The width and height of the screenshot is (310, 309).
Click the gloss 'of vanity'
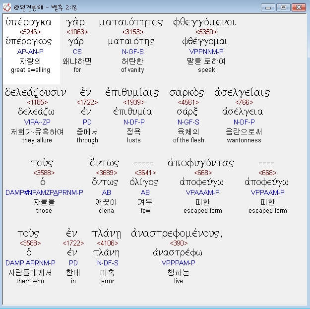132,70
